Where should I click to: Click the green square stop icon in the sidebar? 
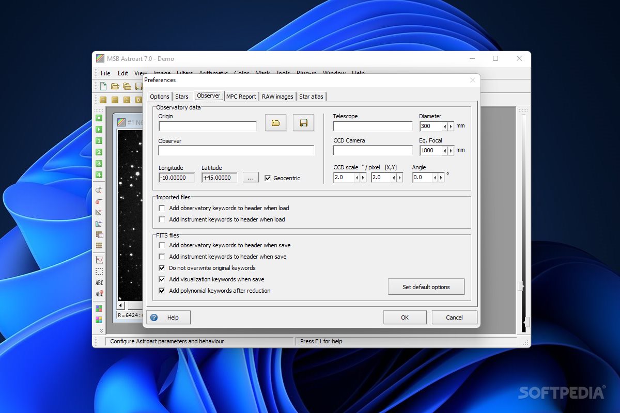pos(99,118)
